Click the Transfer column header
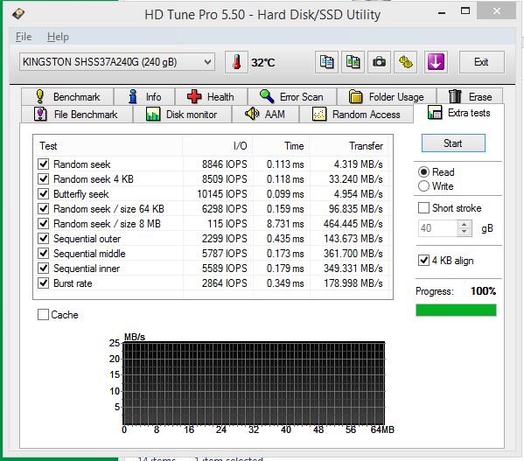The width and height of the screenshot is (524, 461). pyautogui.click(x=348, y=146)
